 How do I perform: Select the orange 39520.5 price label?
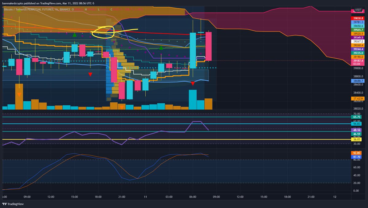358,34
